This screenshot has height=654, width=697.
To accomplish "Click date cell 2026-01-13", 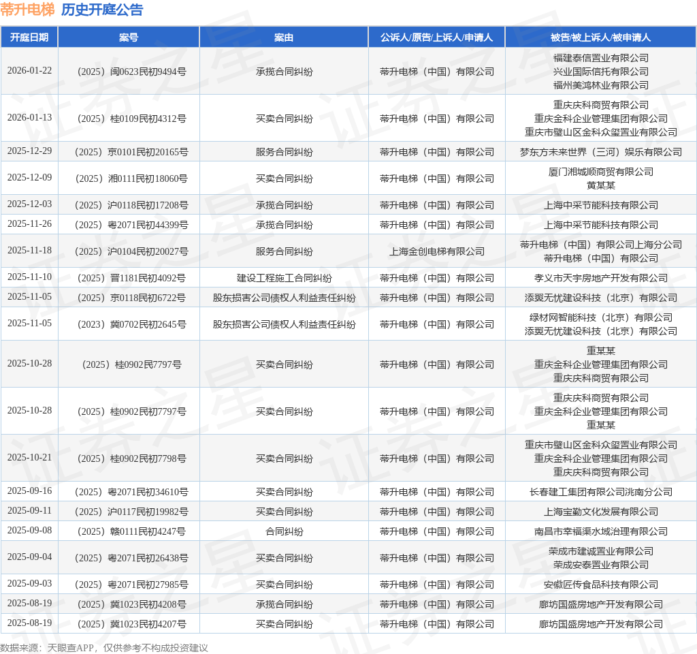I will [x=29, y=117].
